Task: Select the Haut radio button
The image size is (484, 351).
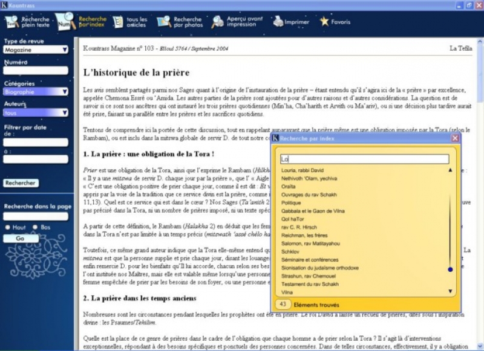Action: click(x=8, y=227)
